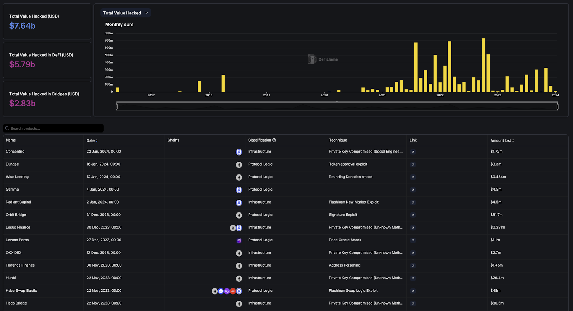
Task: Open the Gamma row link arrow icon
Action: point(413,190)
